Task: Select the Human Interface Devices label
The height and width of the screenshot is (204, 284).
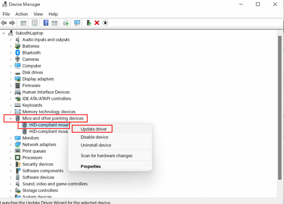Action: pyautogui.click(x=46, y=92)
